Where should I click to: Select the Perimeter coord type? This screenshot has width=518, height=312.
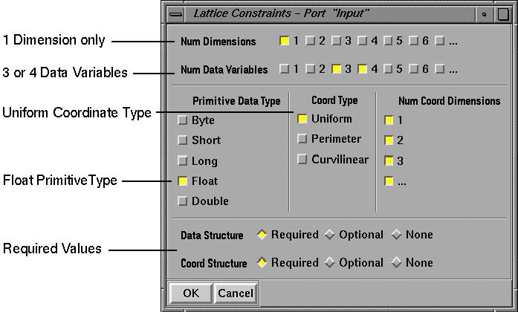tap(302, 139)
